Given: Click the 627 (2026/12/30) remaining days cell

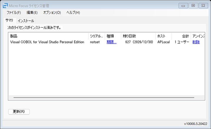Looking at the screenshot, I should 139,42.
